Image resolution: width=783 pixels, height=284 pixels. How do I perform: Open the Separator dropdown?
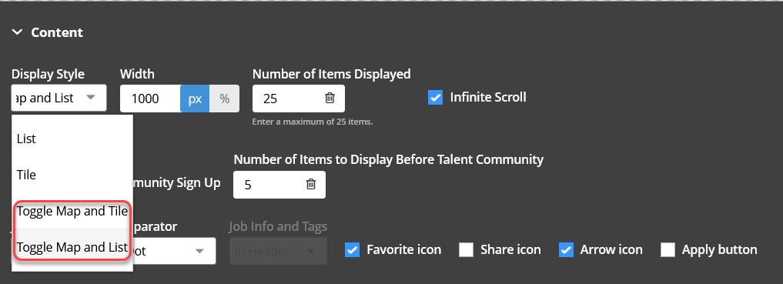click(174, 251)
